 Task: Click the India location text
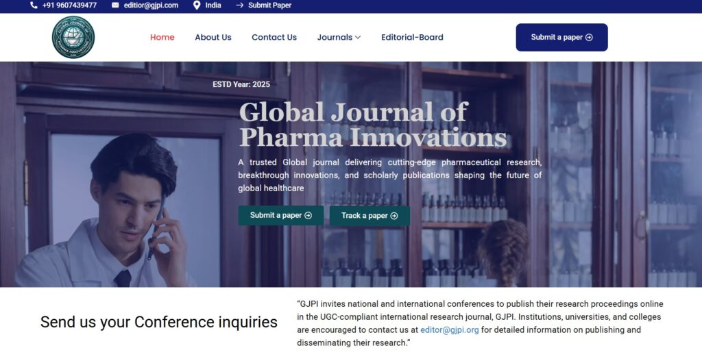213,5
